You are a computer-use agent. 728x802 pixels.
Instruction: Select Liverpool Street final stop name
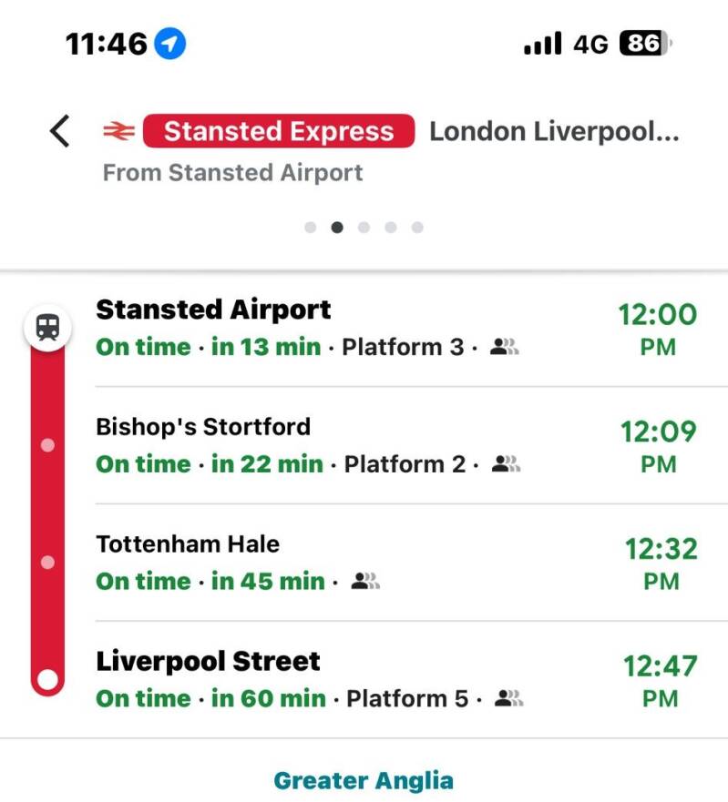coord(208,661)
